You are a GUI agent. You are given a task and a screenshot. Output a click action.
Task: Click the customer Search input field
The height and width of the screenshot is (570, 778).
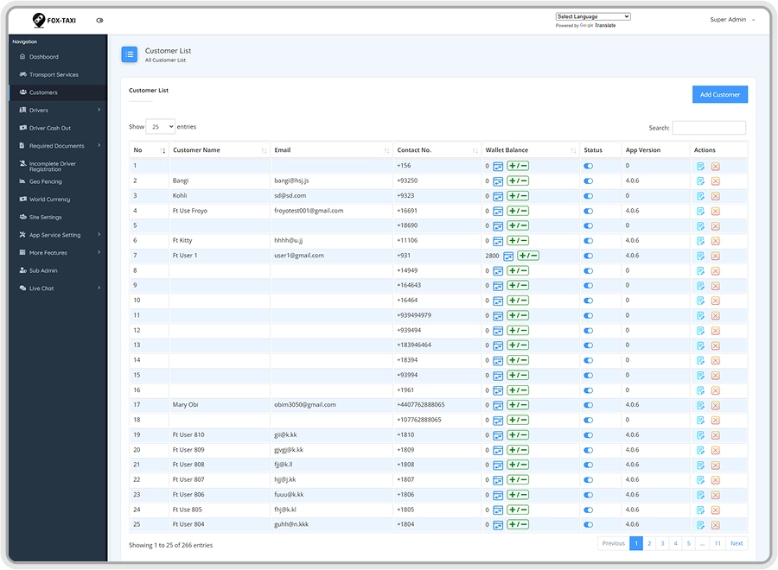pyautogui.click(x=709, y=128)
